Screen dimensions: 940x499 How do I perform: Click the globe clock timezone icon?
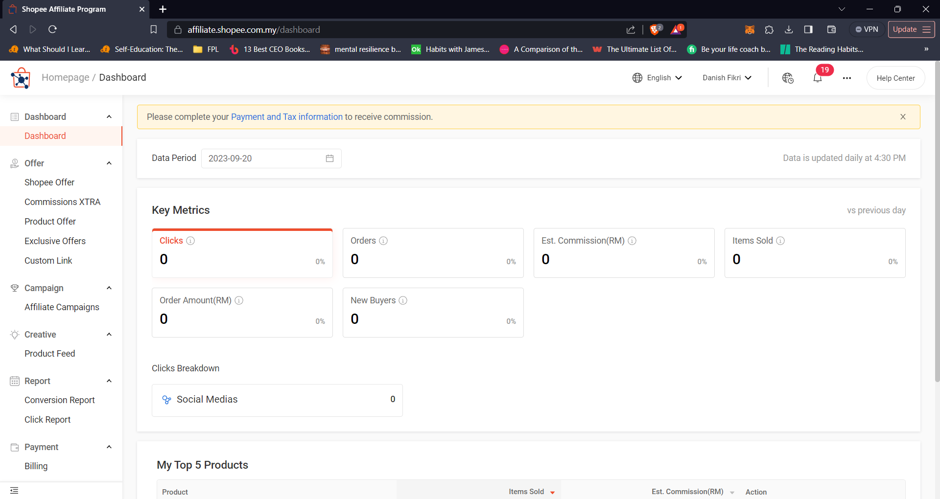point(787,78)
